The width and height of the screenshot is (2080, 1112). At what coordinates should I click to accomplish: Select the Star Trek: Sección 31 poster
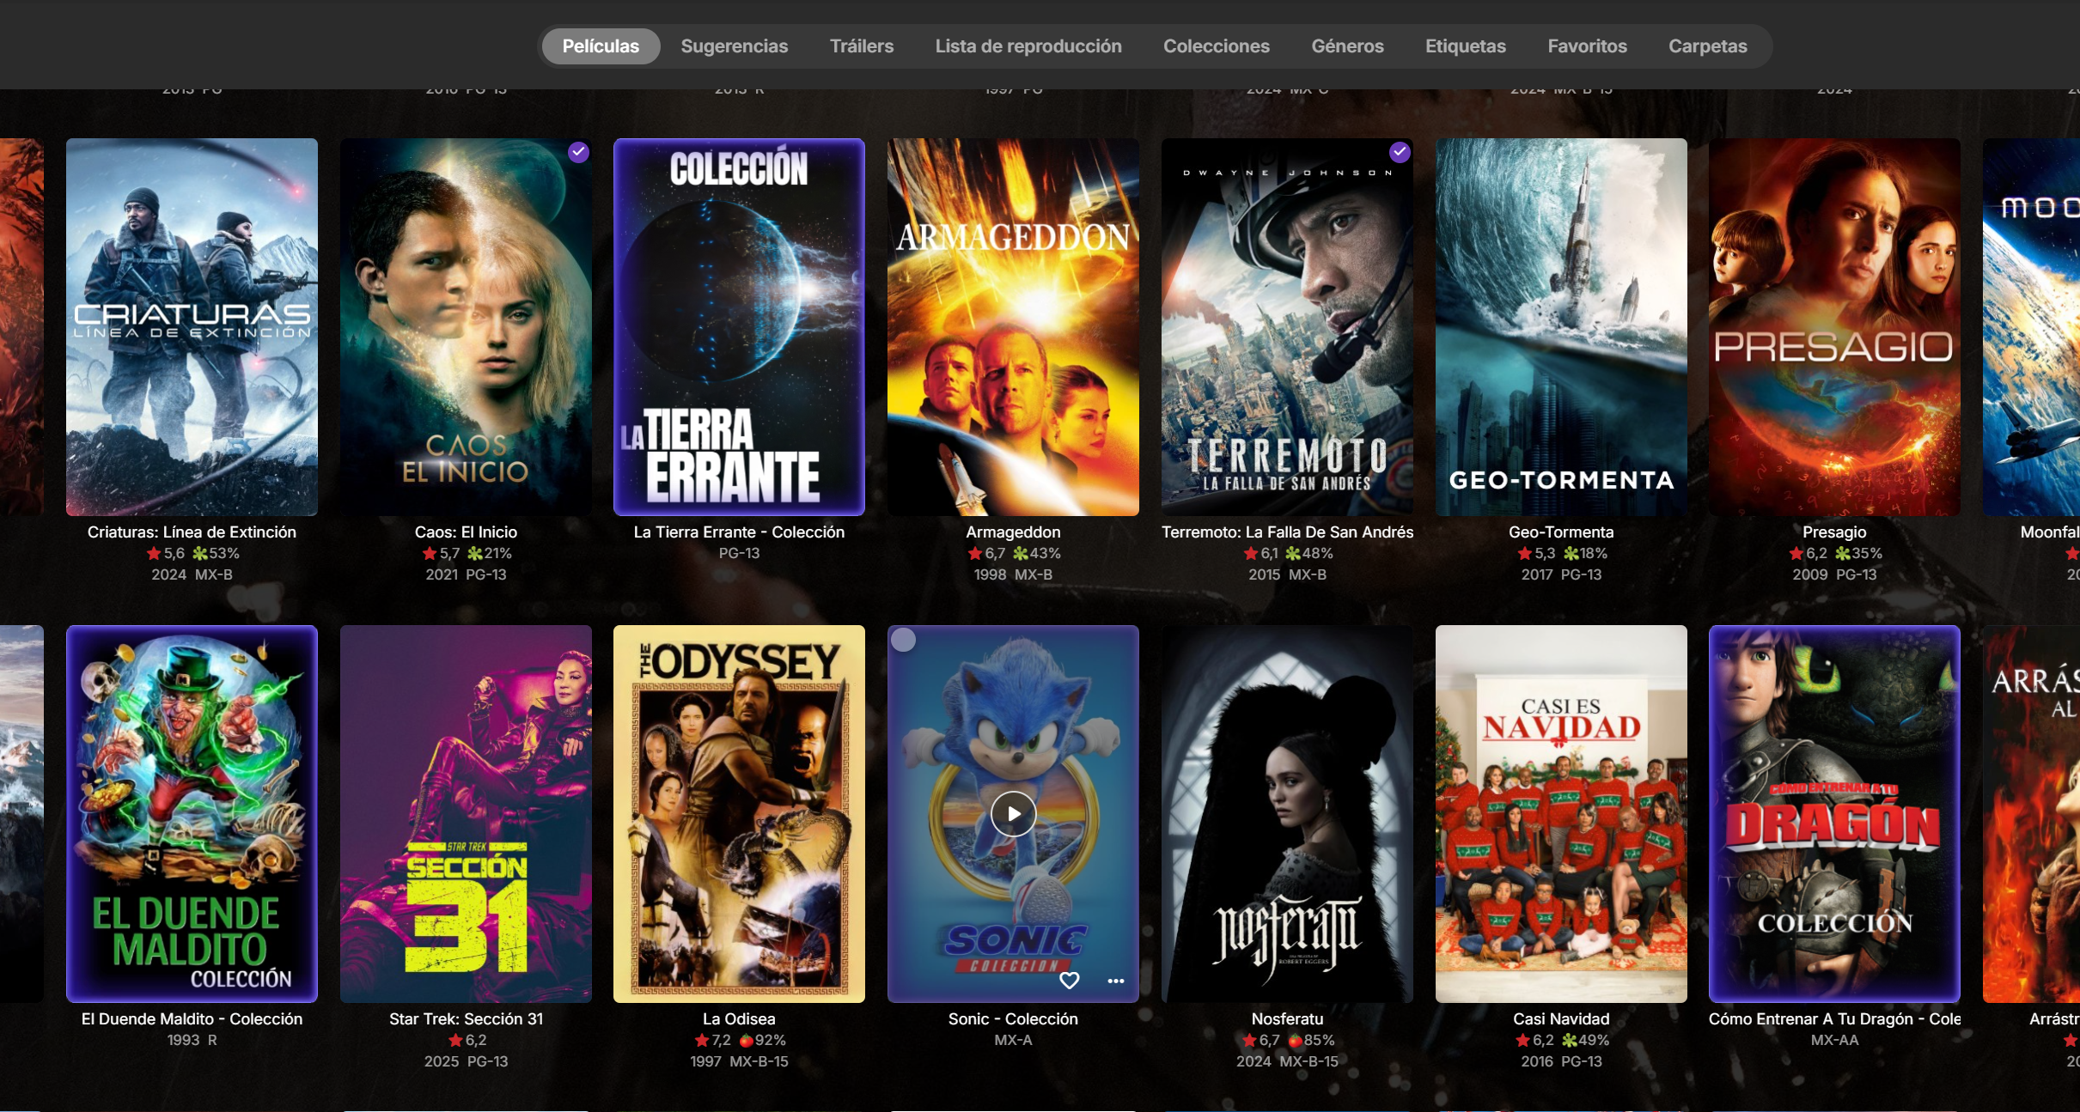466,813
